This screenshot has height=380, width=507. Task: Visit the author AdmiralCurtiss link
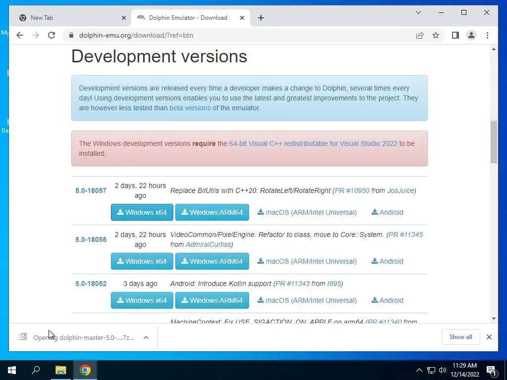[208, 244]
